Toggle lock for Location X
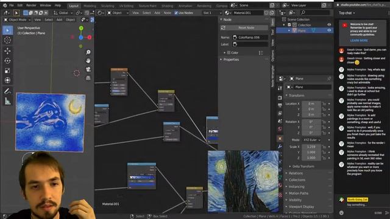The height and width of the screenshot is (219, 390). point(324,103)
